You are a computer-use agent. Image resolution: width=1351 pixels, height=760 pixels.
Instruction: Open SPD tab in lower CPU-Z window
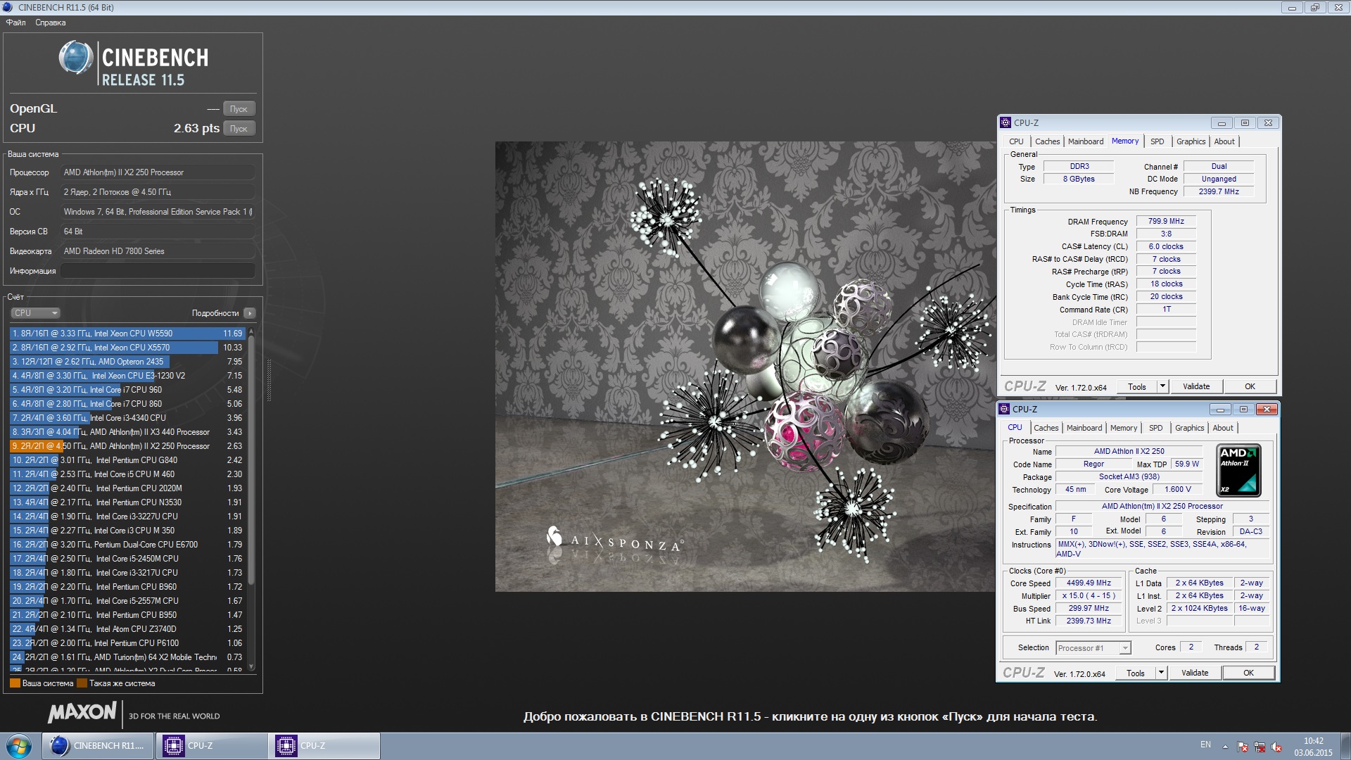tap(1155, 428)
